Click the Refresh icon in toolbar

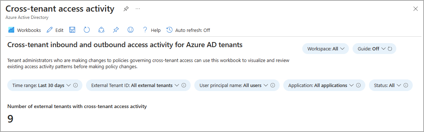click(86, 30)
